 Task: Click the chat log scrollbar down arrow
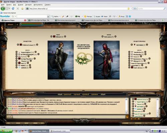126,112
